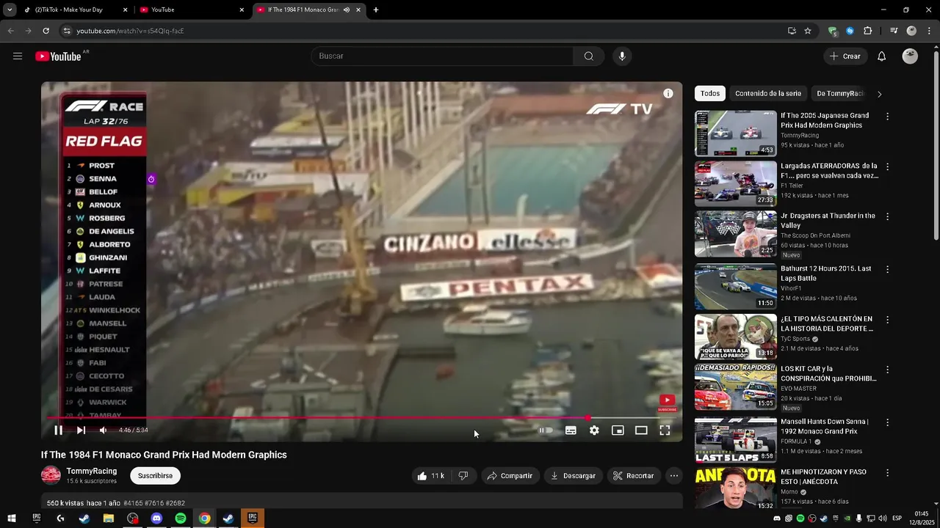Mute the video player volume
This screenshot has height=528, width=940.
(103, 430)
